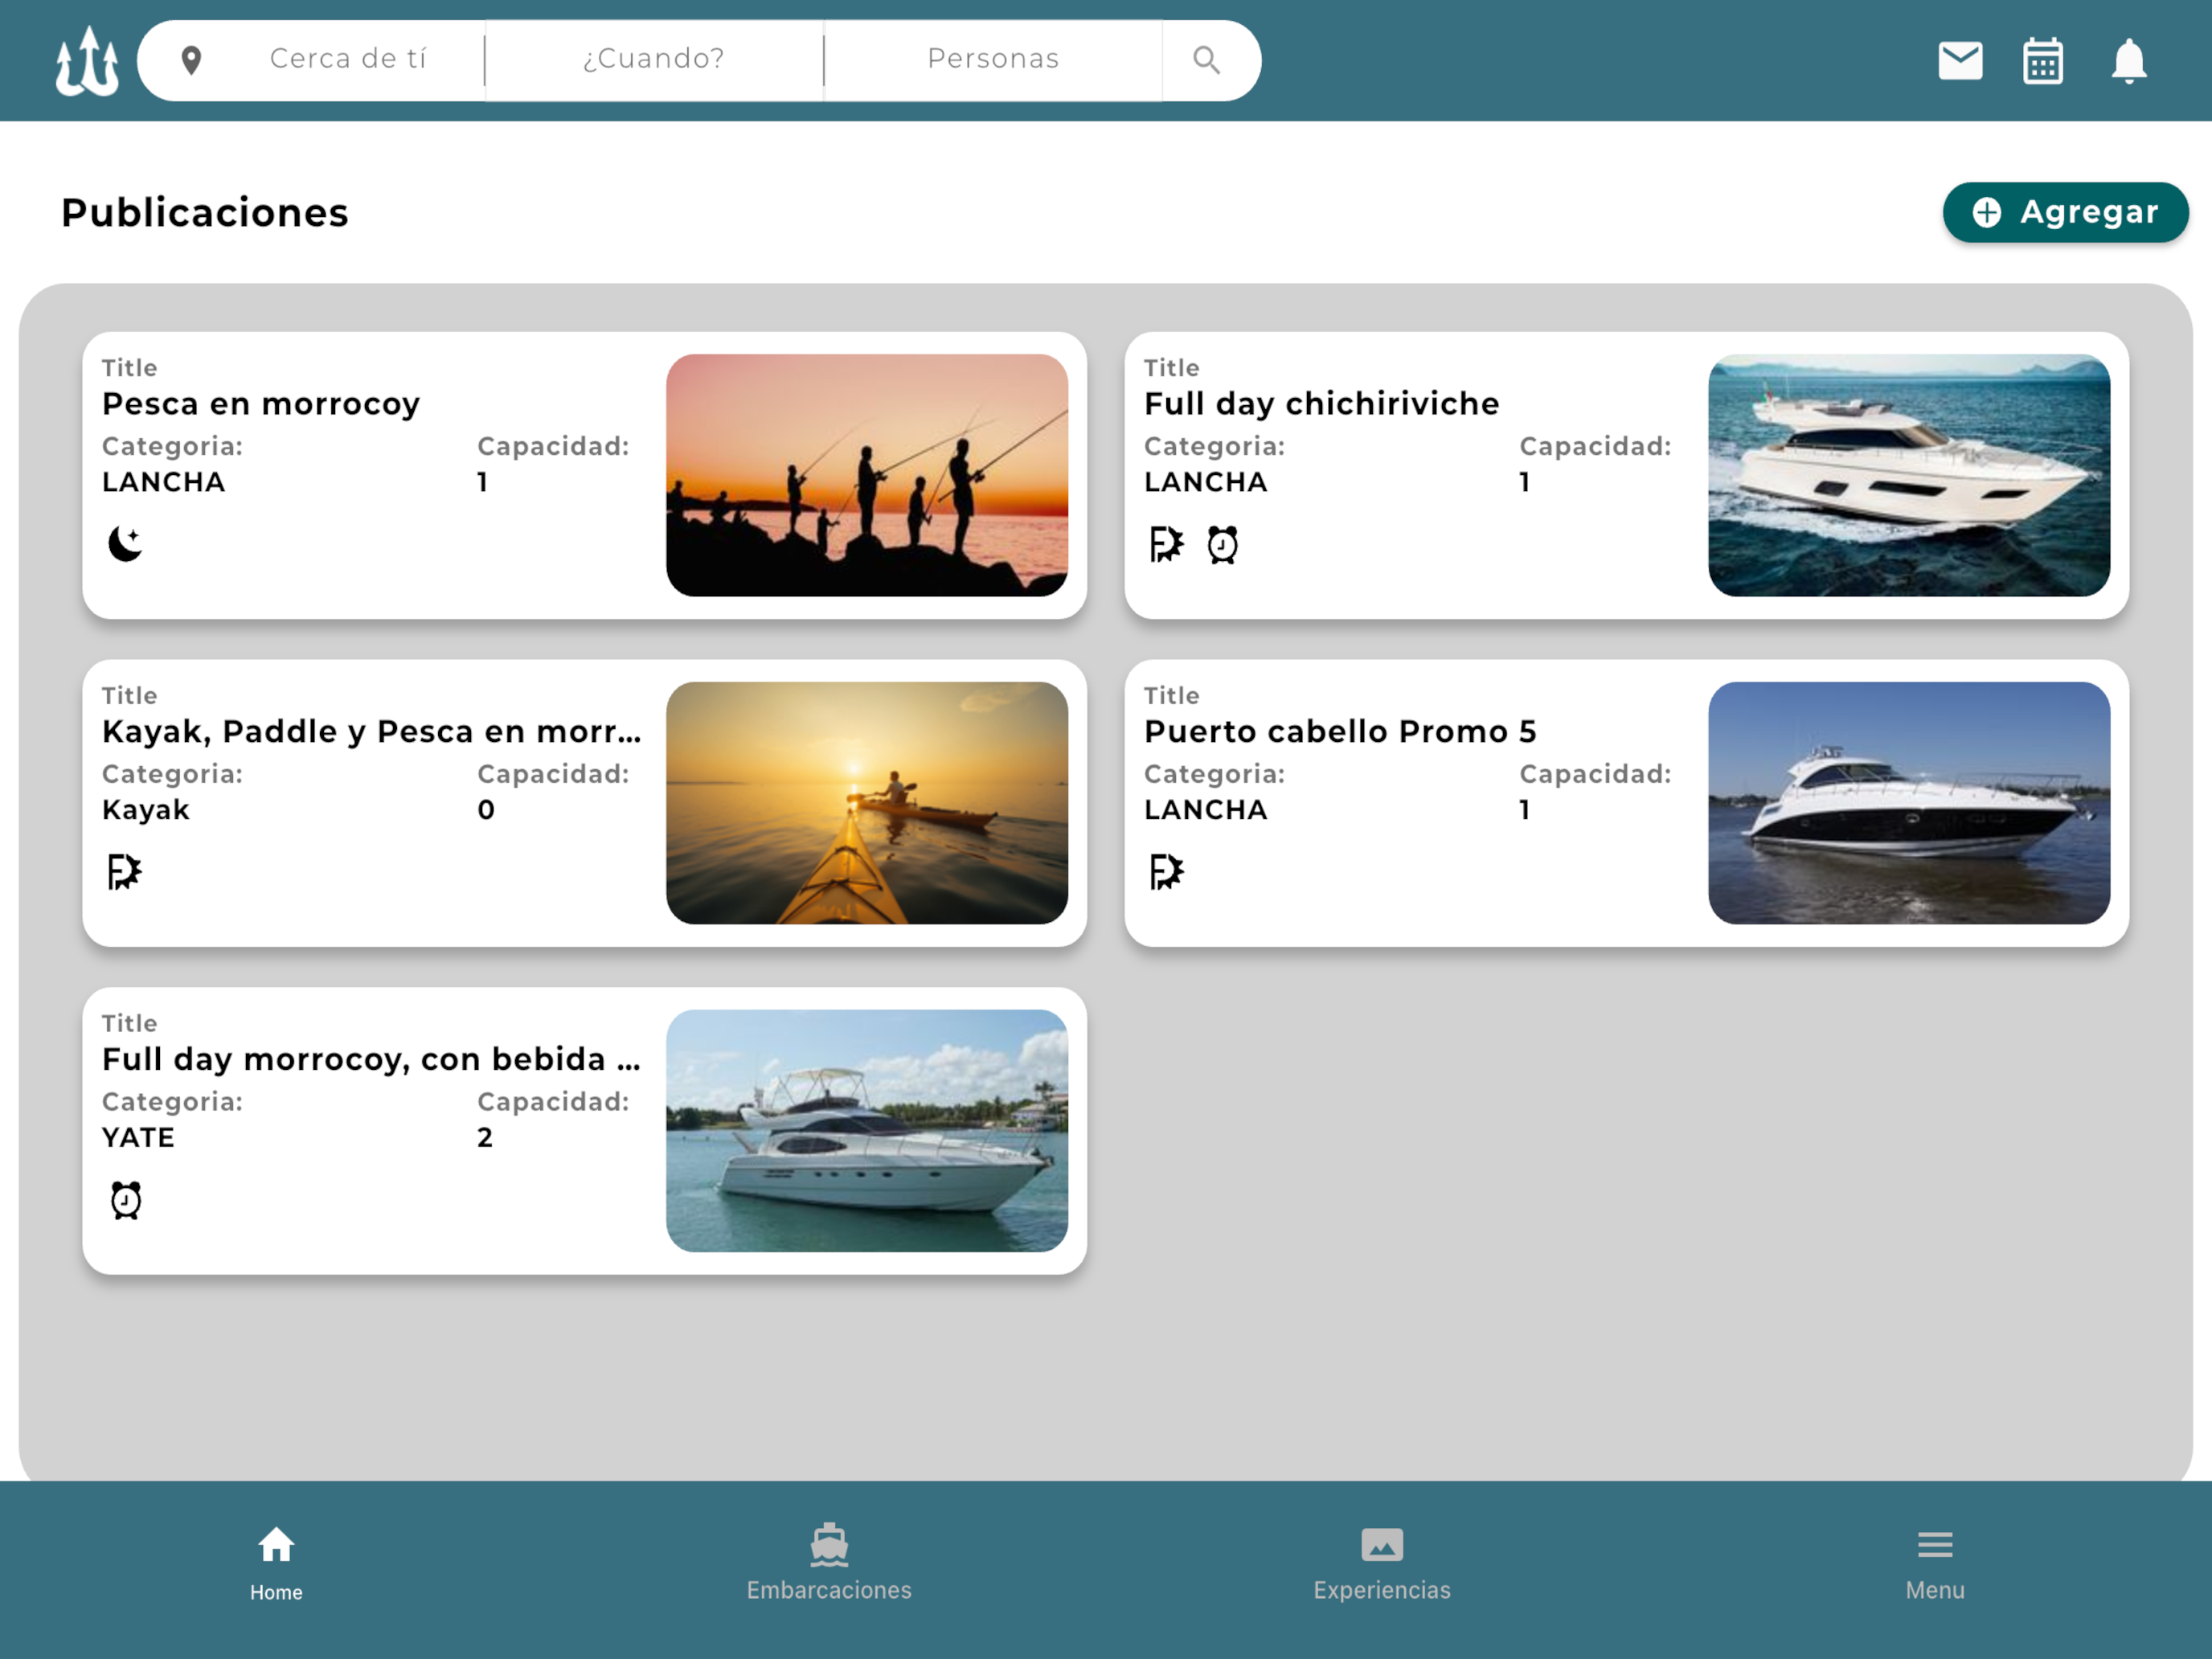Open the fishing silhouettes sunset photo
The image size is (2212, 1659).
pyautogui.click(x=867, y=475)
